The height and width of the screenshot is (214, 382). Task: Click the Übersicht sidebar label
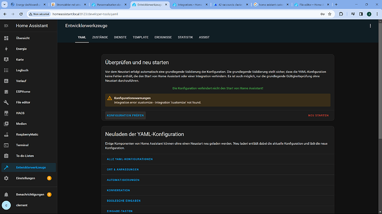23,38
